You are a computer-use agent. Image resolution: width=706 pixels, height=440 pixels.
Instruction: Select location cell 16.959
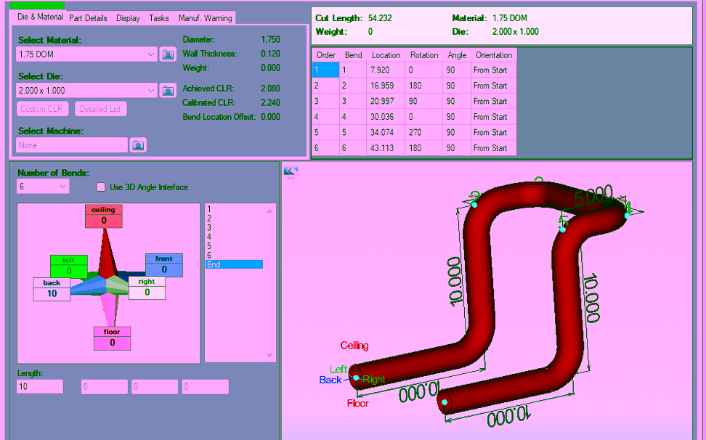386,86
